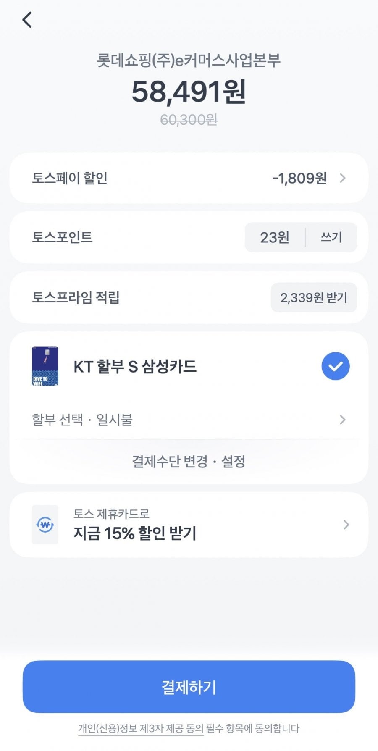The height and width of the screenshot is (751, 378).
Task: Open 토스페이 할인 details chevron
Action: coord(343,178)
